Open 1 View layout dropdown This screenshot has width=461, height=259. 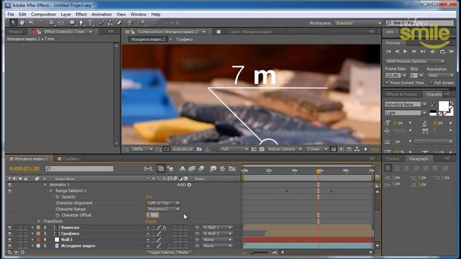pyautogui.click(x=317, y=149)
